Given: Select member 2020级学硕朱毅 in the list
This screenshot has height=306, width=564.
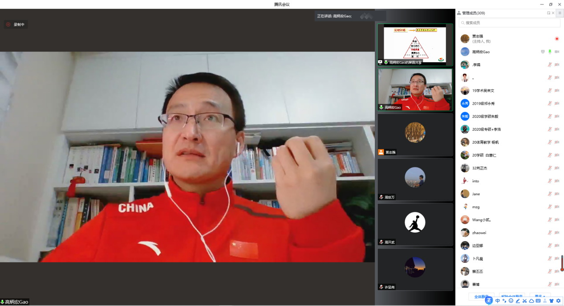Looking at the screenshot, I should [x=485, y=116].
